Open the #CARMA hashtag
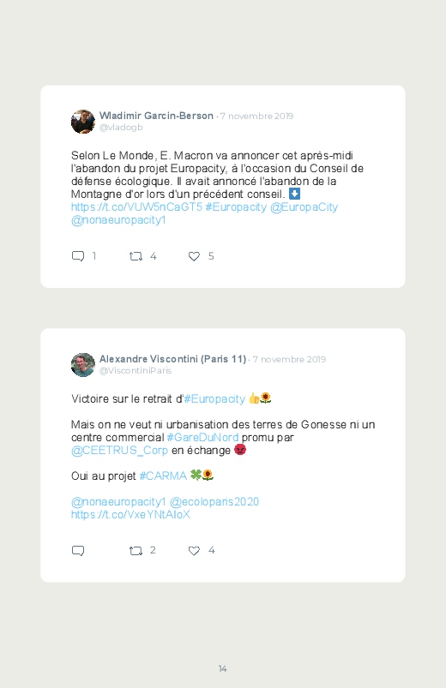The image size is (446, 688). point(163,476)
